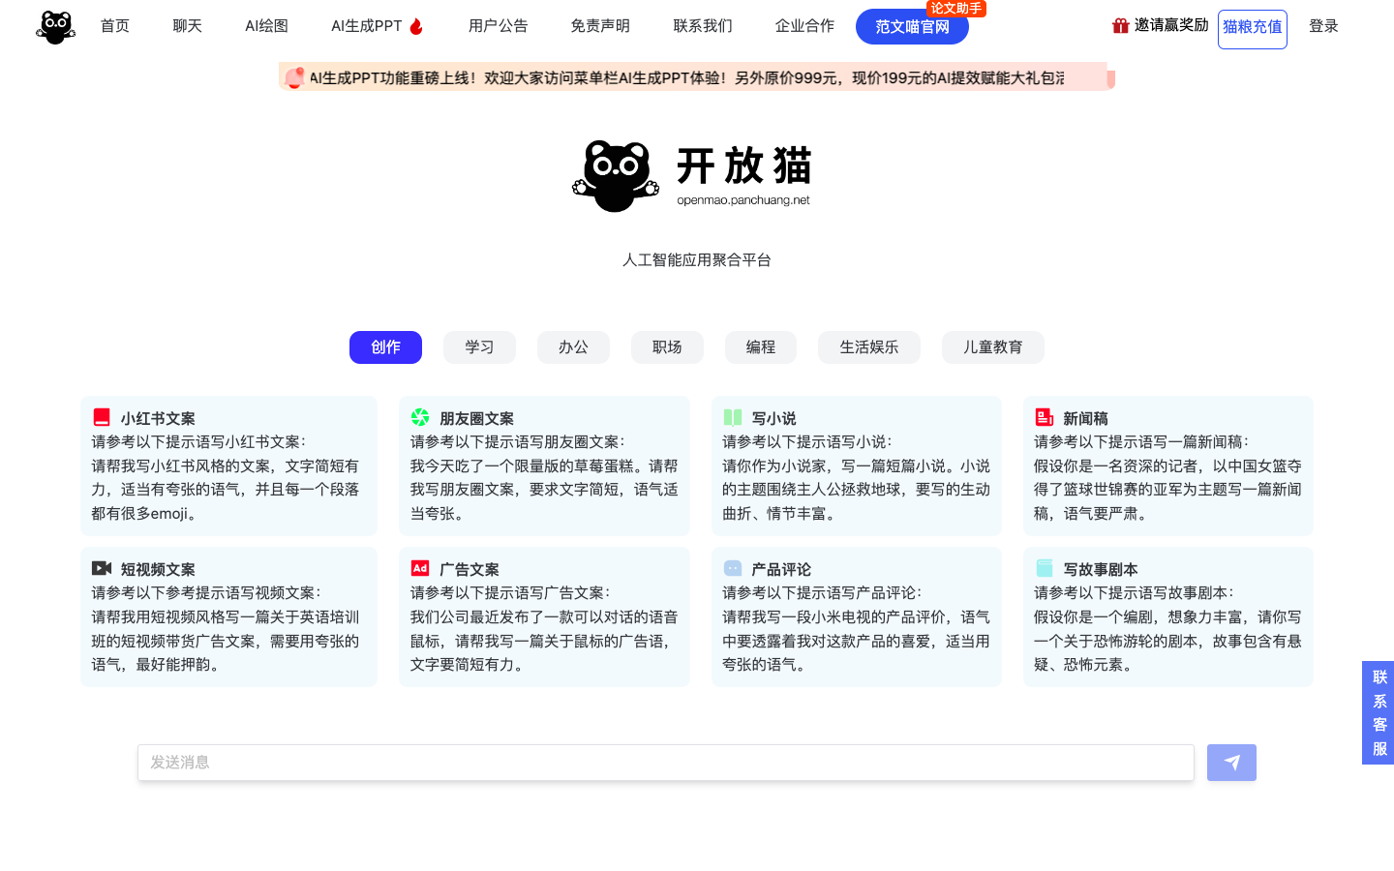The height and width of the screenshot is (871, 1394).
Task: Open the 猫粮充值 recharge button
Action: click(x=1252, y=29)
